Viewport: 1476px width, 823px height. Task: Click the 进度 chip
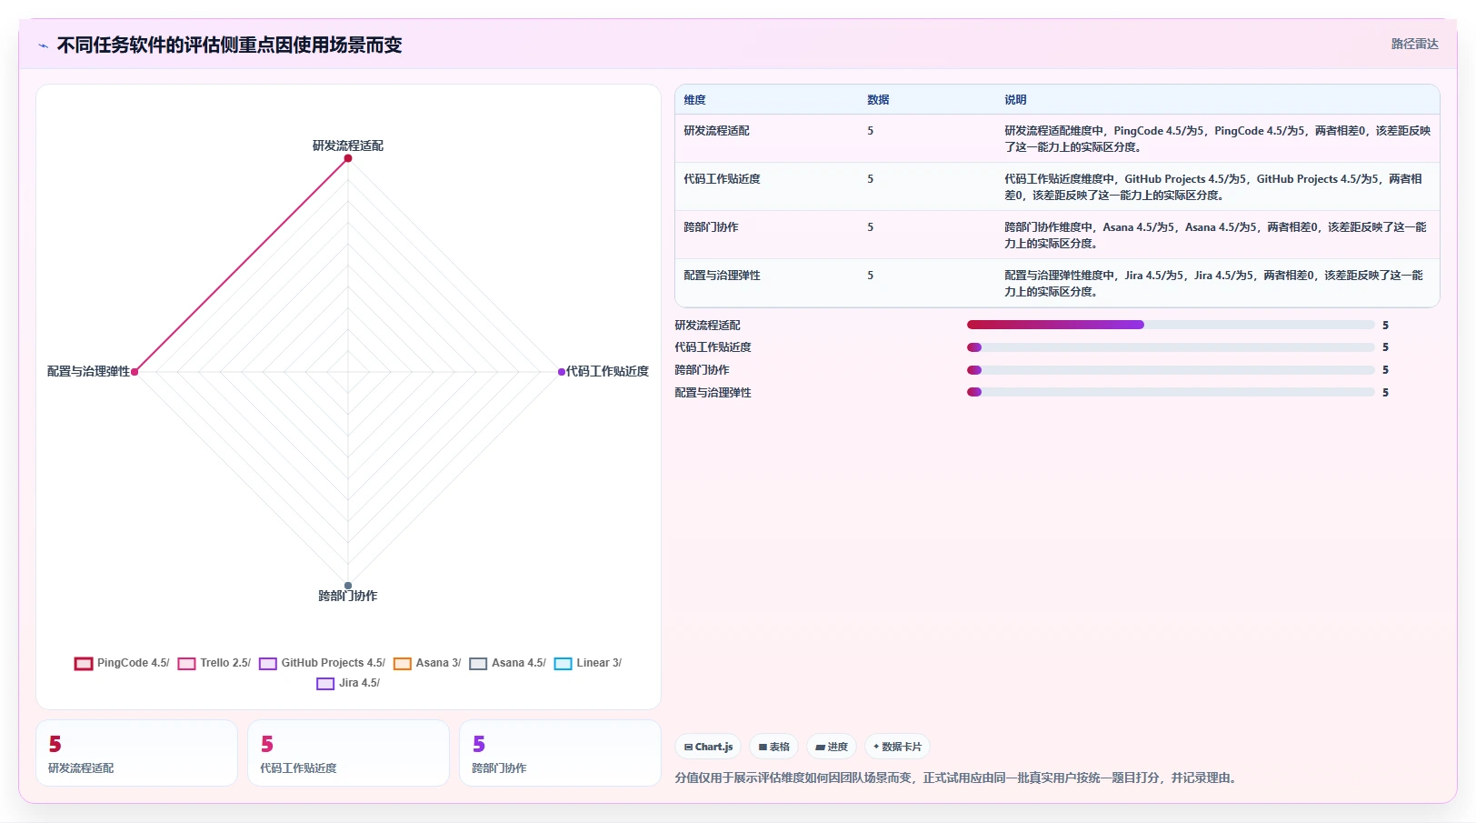(832, 747)
